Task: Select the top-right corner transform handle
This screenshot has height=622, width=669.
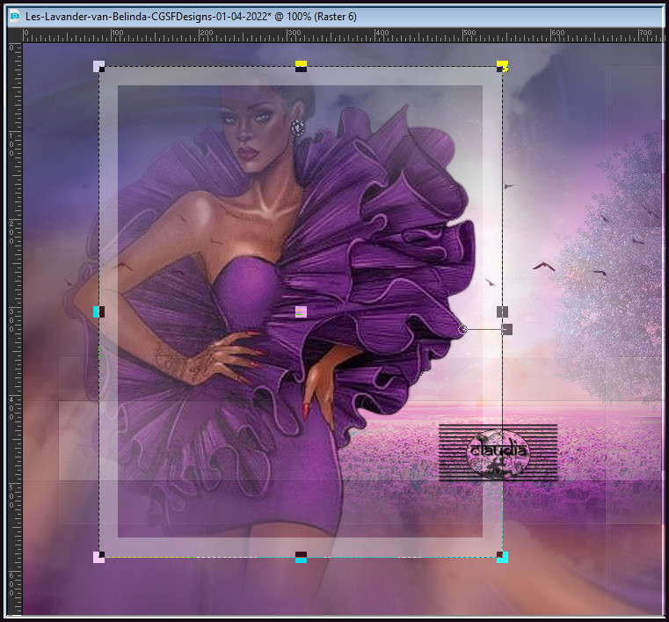Action: 502,67
